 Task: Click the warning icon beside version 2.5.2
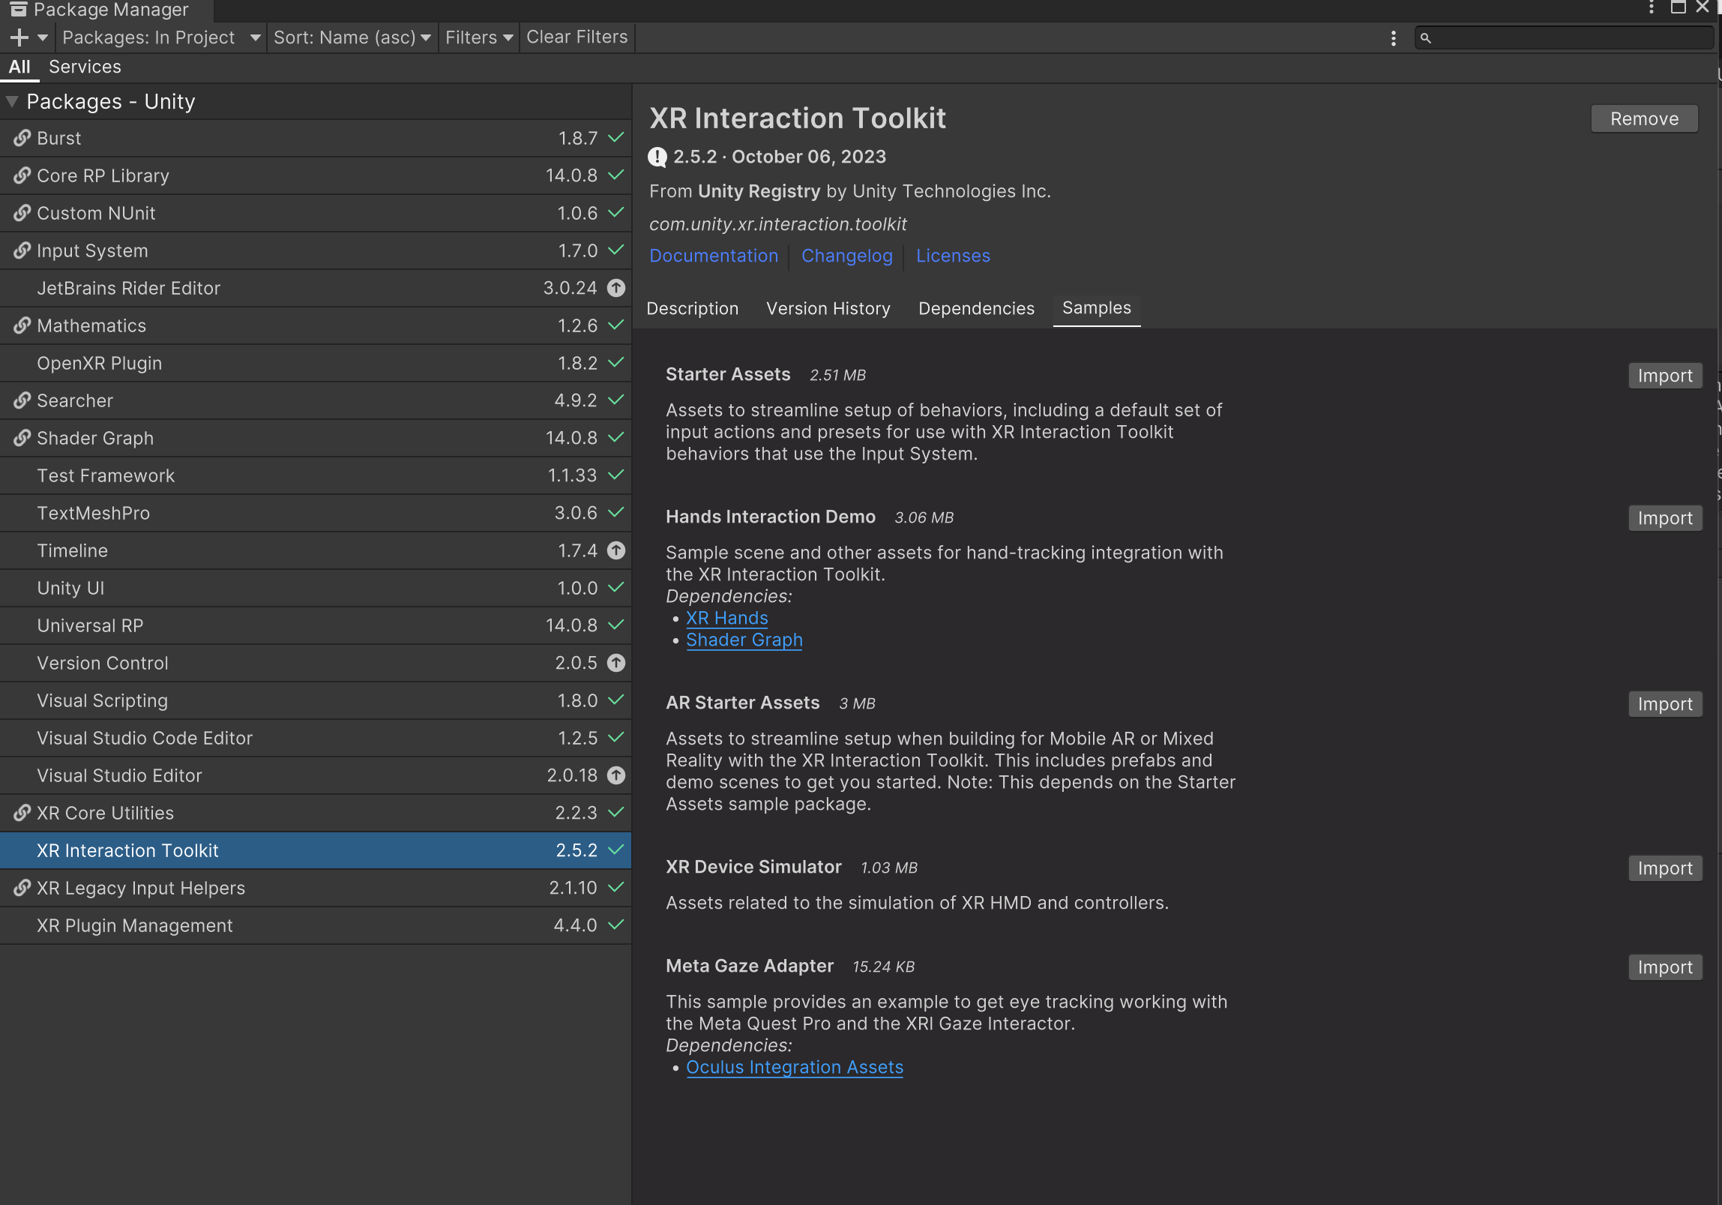click(x=657, y=157)
